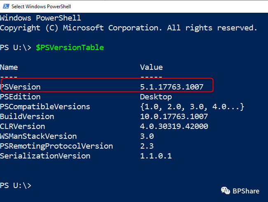
Task: Click the BuildVersion value 10.0.17763.1007
Action: point(174,117)
